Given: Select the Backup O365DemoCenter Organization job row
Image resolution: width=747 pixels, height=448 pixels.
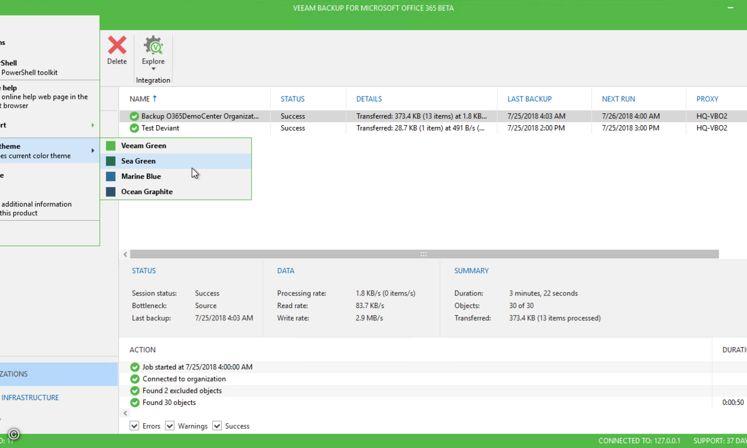Looking at the screenshot, I should click(x=433, y=116).
